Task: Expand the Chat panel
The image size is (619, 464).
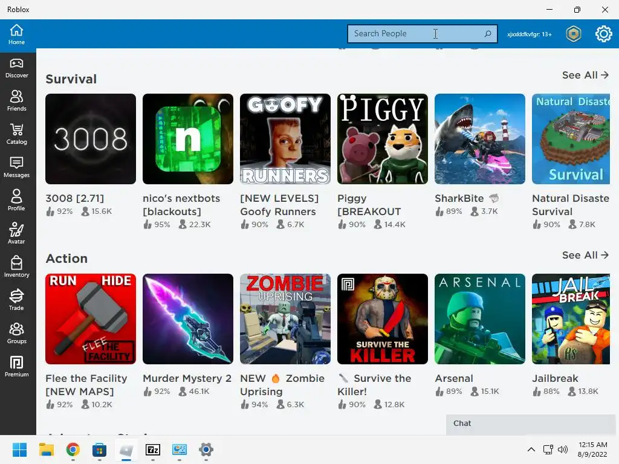Action: click(531, 425)
